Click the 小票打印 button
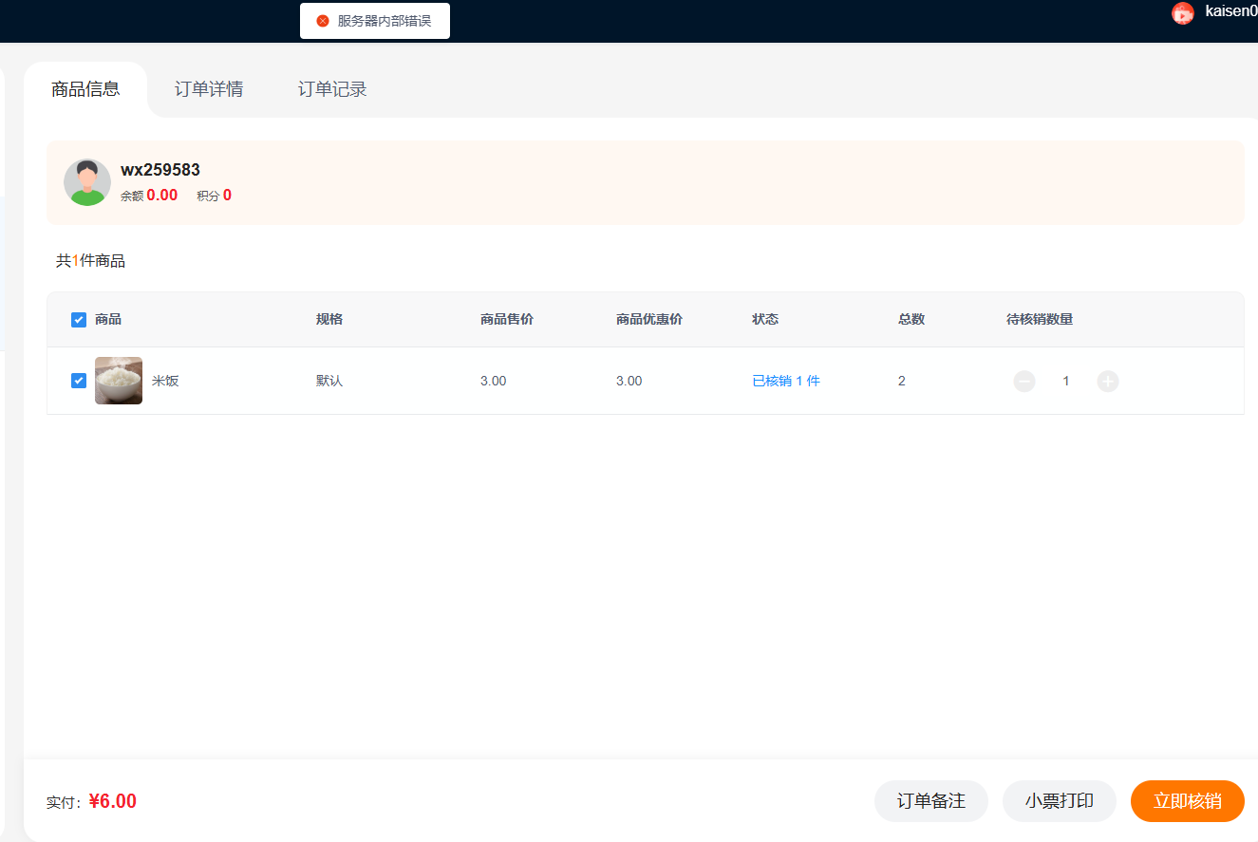The image size is (1258, 842). coord(1059,801)
